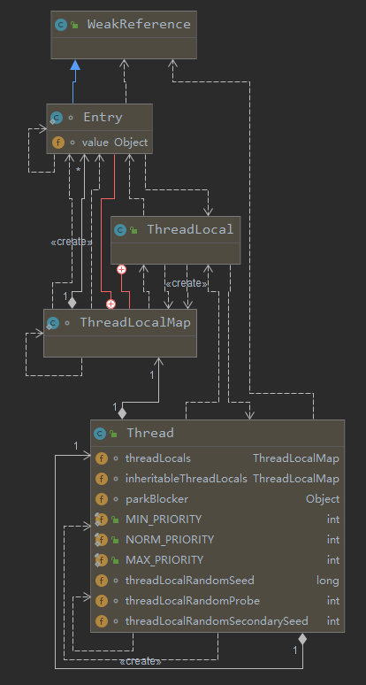Click the ThreadLocal class icon
This screenshot has height=685, width=366.
pyautogui.click(x=120, y=230)
